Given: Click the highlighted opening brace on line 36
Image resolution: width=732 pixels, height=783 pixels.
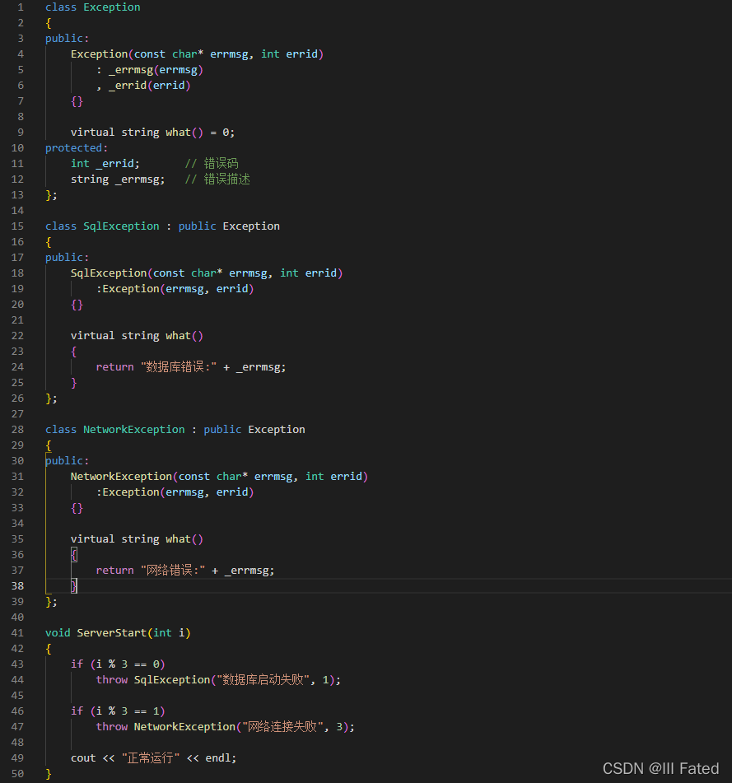Looking at the screenshot, I should (74, 555).
